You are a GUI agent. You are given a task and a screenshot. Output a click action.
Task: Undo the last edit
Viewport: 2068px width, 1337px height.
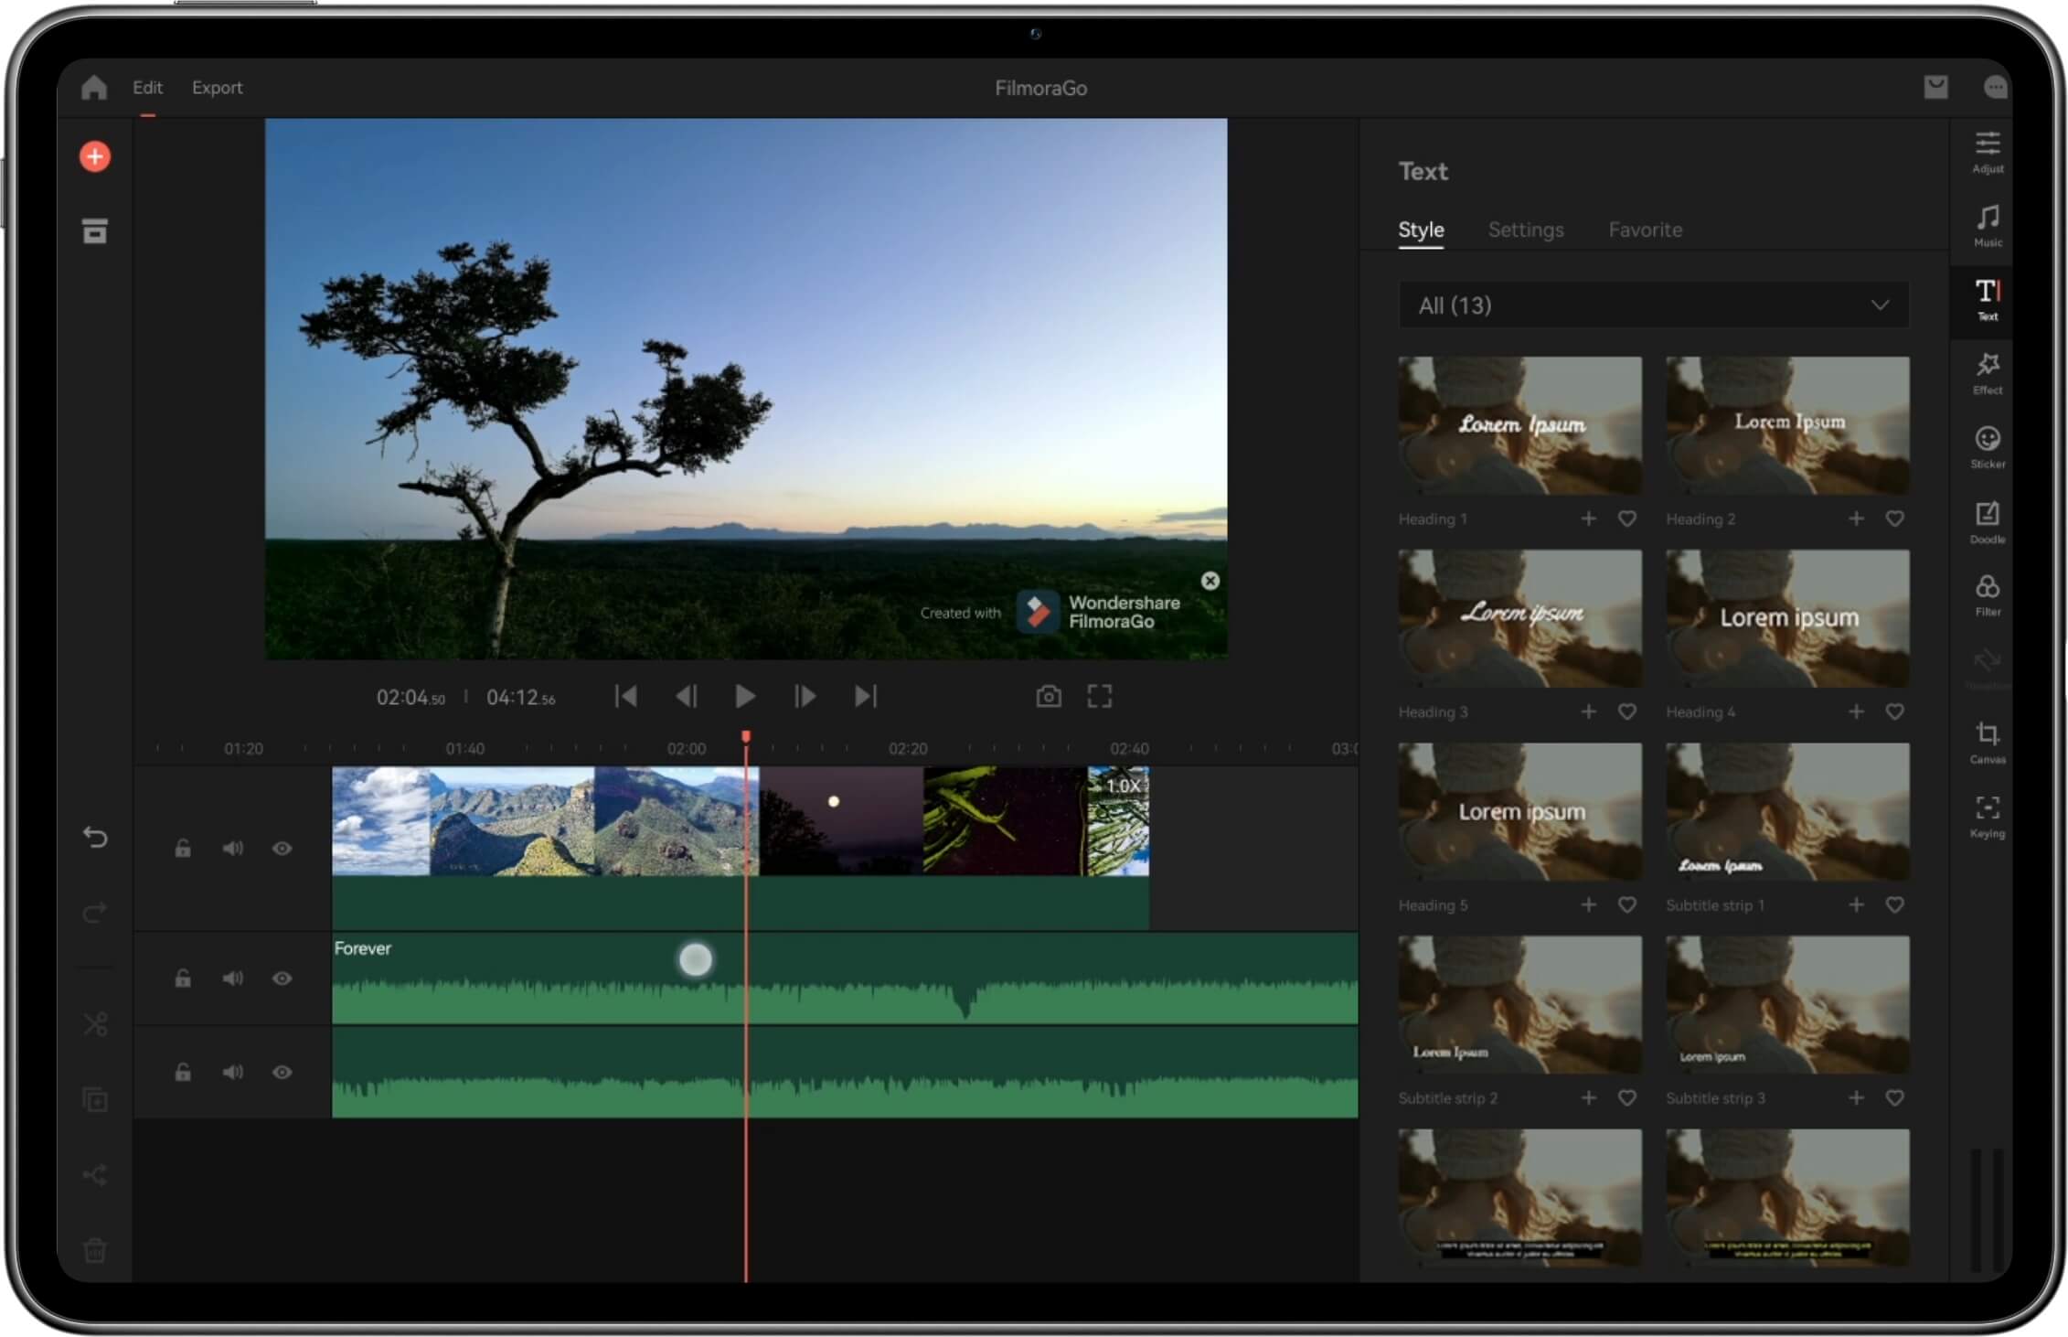(95, 837)
